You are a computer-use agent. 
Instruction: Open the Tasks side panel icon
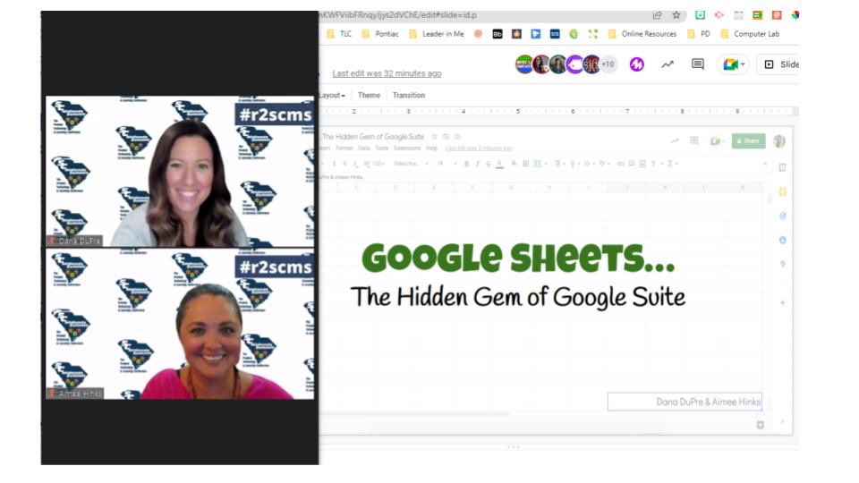click(x=782, y=216)
